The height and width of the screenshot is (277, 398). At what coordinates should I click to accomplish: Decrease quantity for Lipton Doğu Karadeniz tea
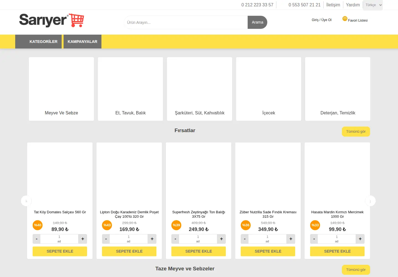coord(106,239)
